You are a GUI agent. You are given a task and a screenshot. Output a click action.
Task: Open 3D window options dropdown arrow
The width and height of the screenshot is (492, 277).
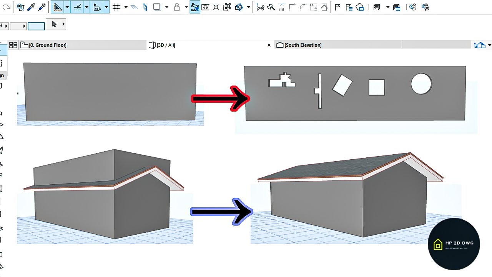(x=387, y=7)
